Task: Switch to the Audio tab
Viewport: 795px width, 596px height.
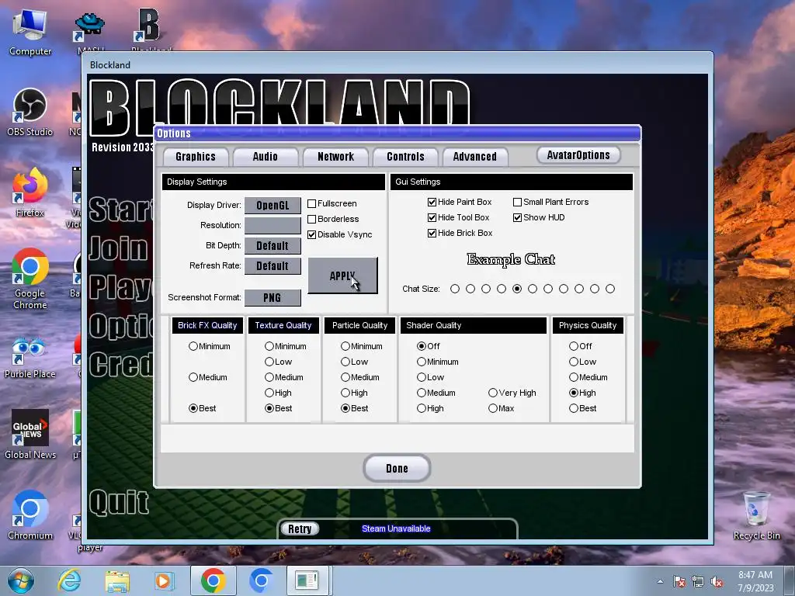Action: [x=266, y=157]
